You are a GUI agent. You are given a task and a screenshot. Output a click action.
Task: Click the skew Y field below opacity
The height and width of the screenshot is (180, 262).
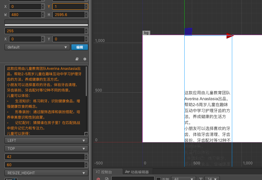pos(68,39)
